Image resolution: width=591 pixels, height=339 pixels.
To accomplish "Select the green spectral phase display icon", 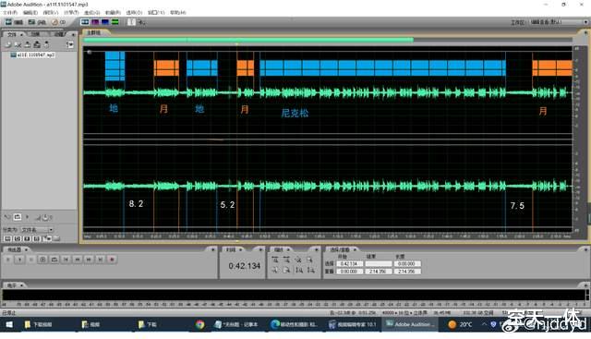I will (115, 22).
